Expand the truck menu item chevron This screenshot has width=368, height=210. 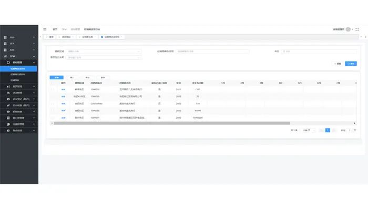[34, 93]
